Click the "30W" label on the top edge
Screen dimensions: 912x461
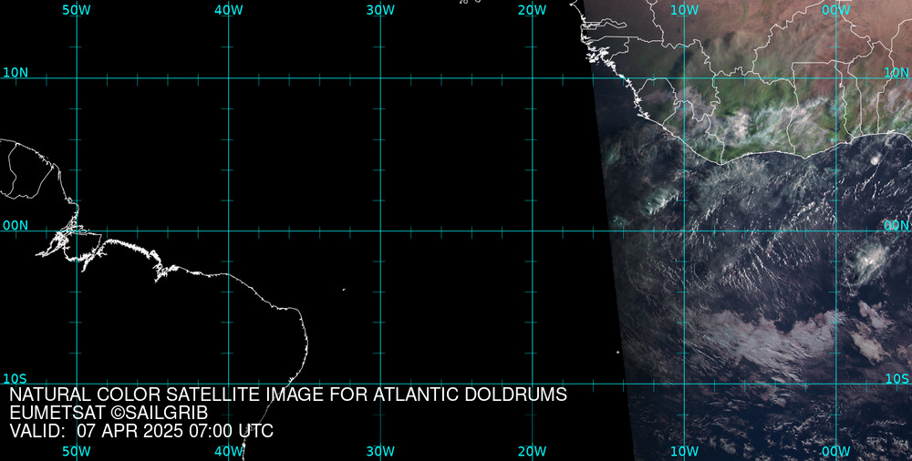click(380, 10)
